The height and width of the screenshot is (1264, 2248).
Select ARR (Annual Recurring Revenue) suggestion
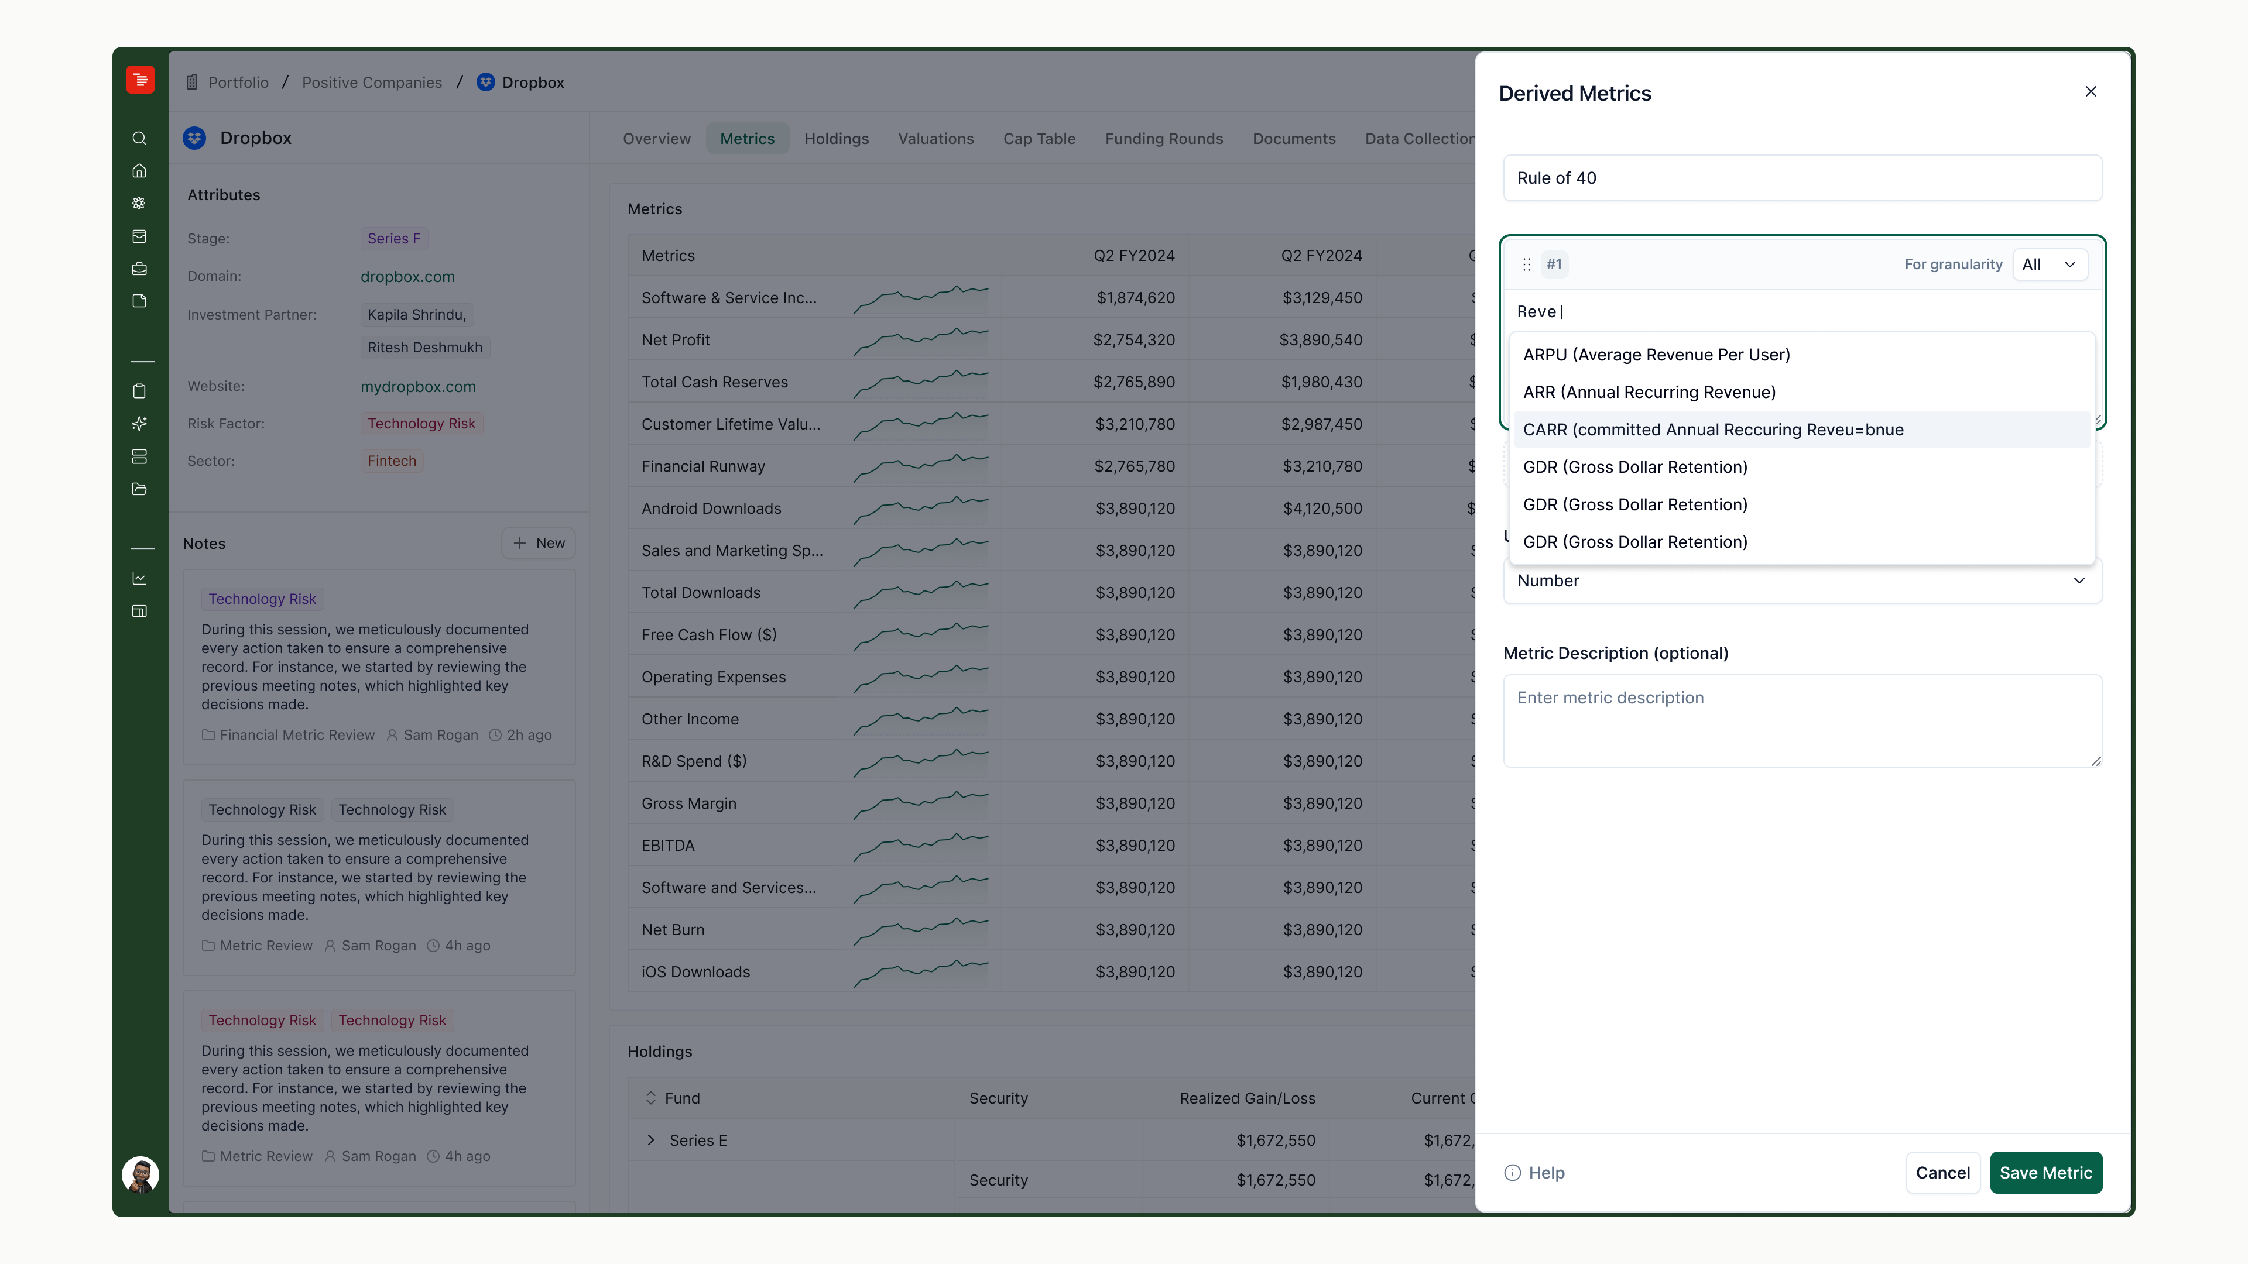(x=1802, y=393)
